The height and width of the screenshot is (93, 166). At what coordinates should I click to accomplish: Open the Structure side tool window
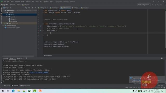[x=1, y=20]
